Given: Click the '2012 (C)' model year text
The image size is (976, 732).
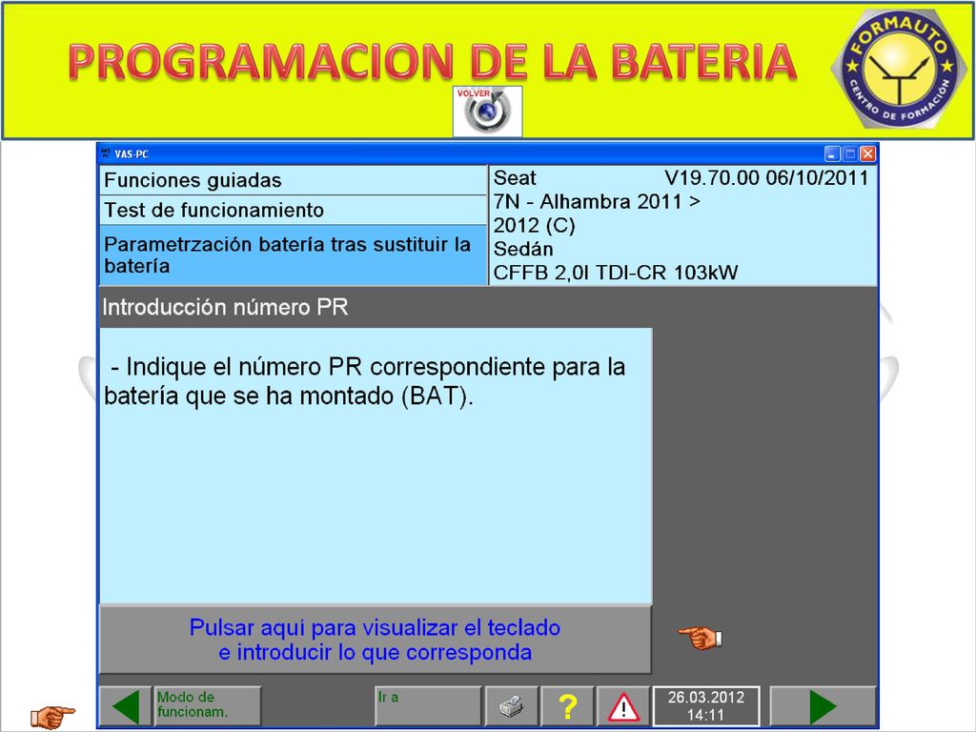Looking at the screenshot, I should (534, 225).
